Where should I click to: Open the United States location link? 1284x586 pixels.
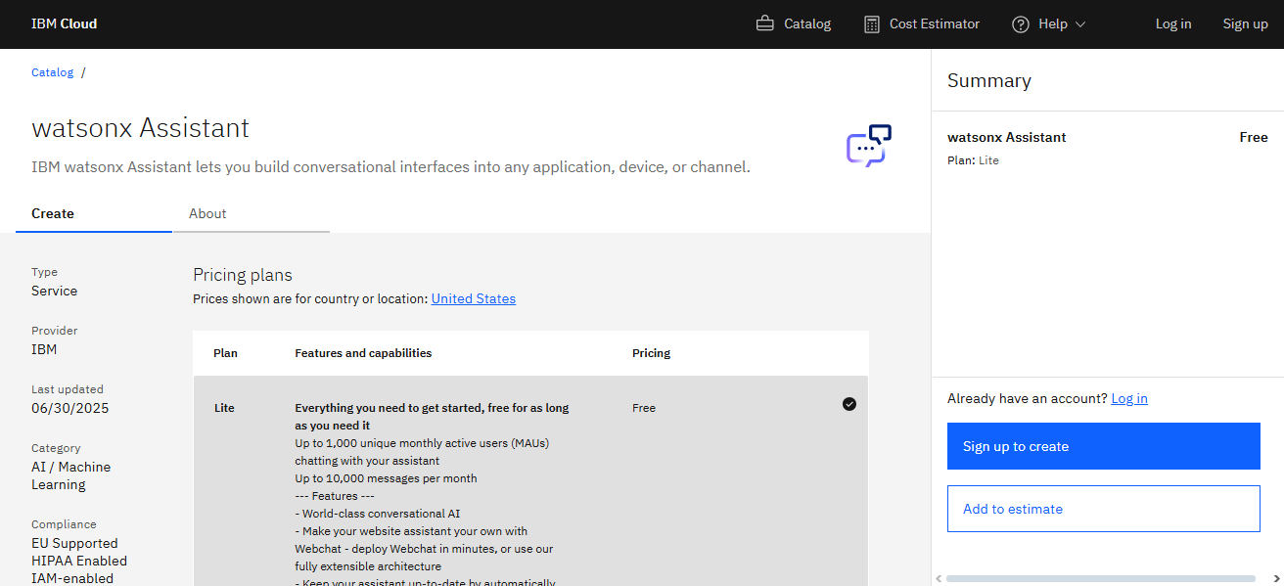pyautogui.click(x=474, y=298)
